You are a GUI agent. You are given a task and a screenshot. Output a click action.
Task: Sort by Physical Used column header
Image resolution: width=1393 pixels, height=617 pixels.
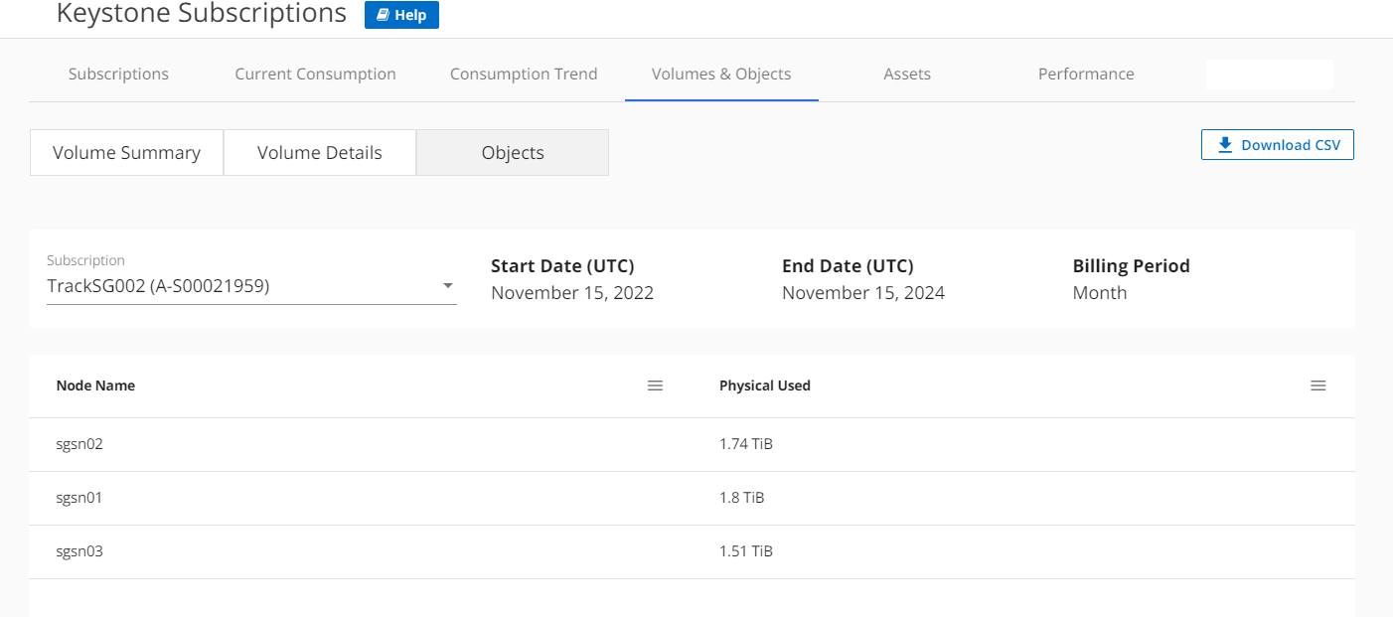point(765,386)
